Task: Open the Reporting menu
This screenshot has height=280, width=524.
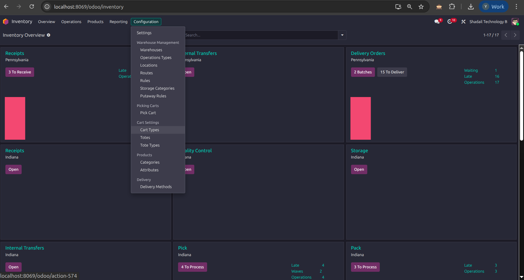Action: click(x=118, y=22)
